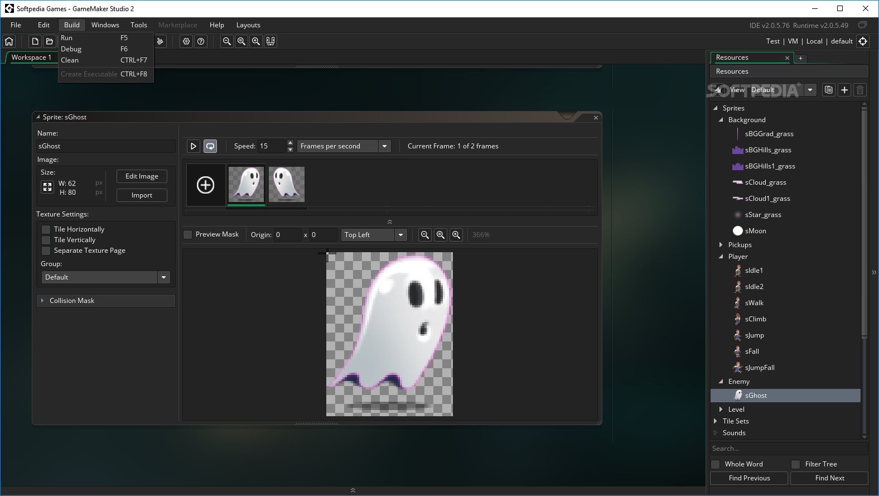Screen dimensions: 879x496
Task: Open target manager crosshair icon
Action: (x=863, y=41)
